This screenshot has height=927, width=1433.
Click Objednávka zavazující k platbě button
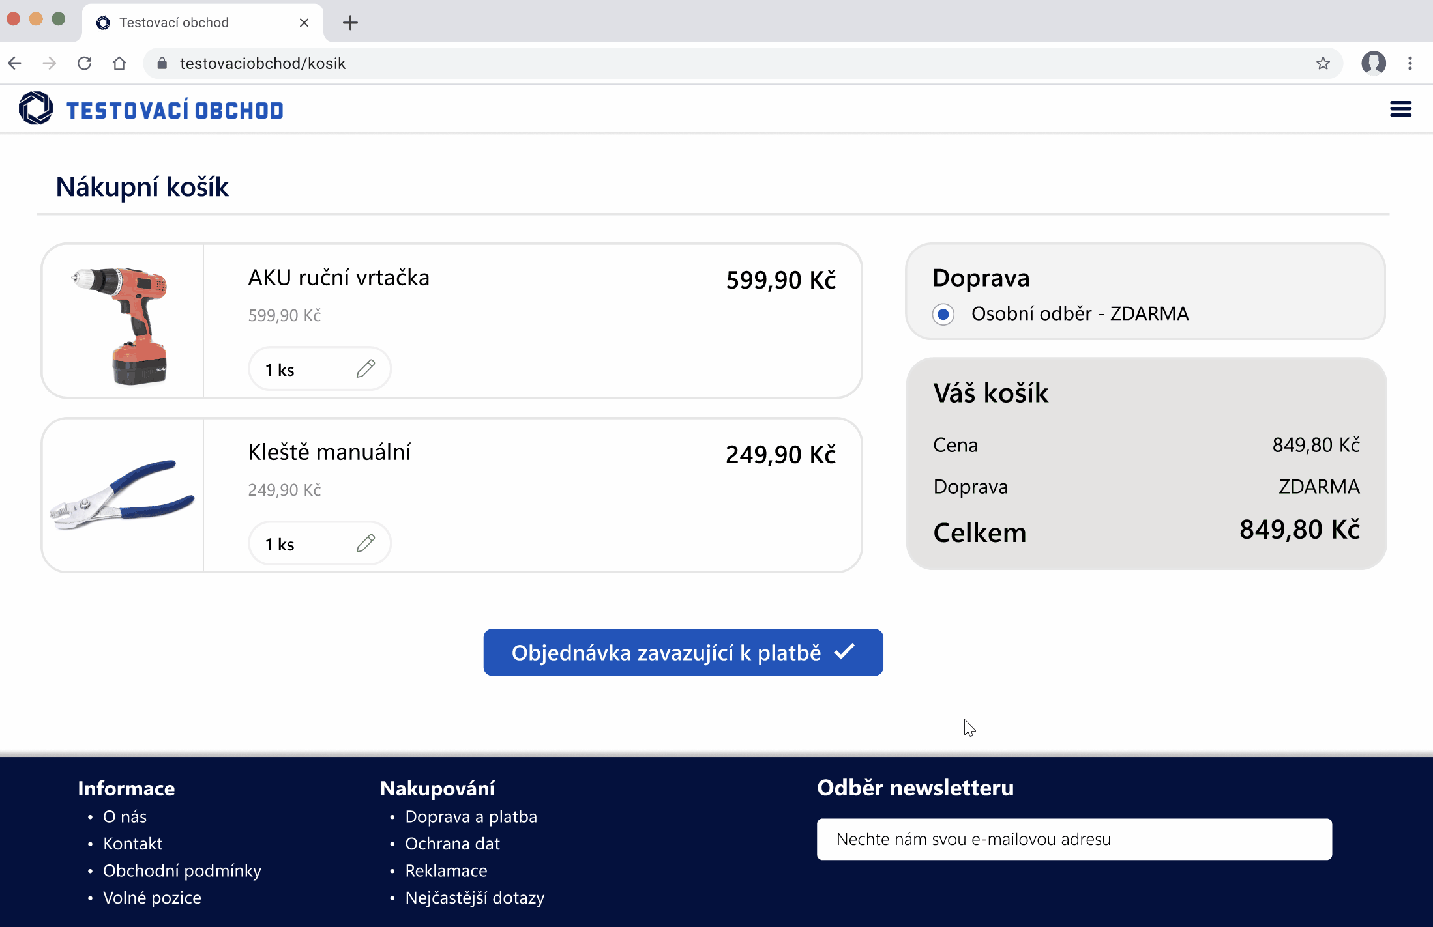[x=683, y=652]
